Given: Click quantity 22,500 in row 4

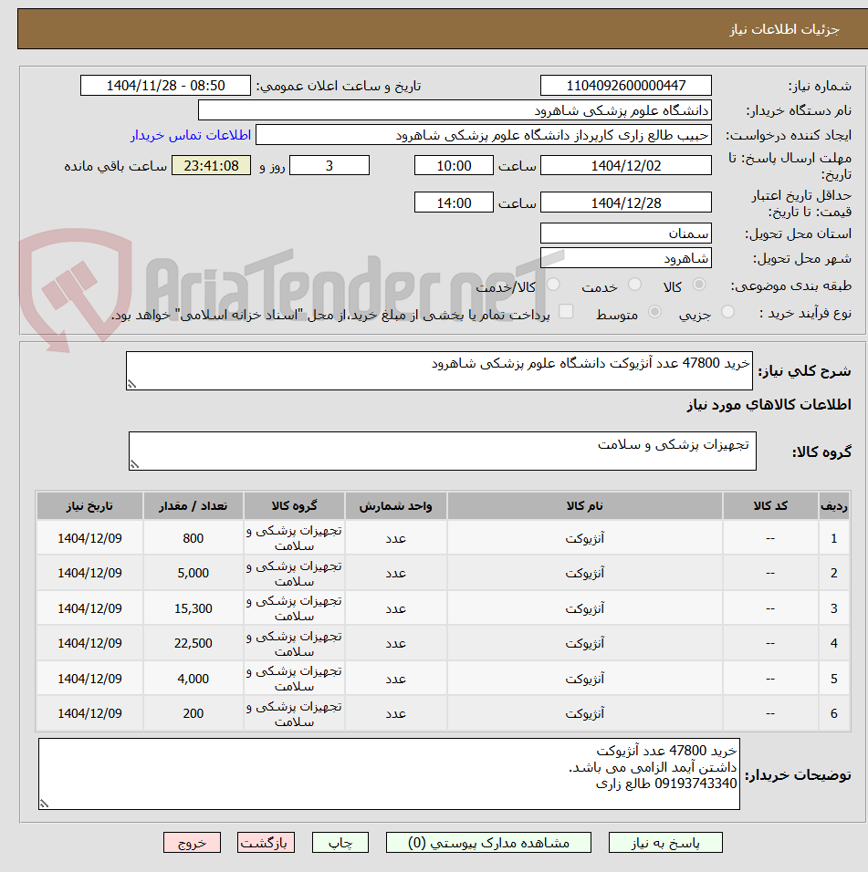Looking at the screenshot, I should click(193, 643).
